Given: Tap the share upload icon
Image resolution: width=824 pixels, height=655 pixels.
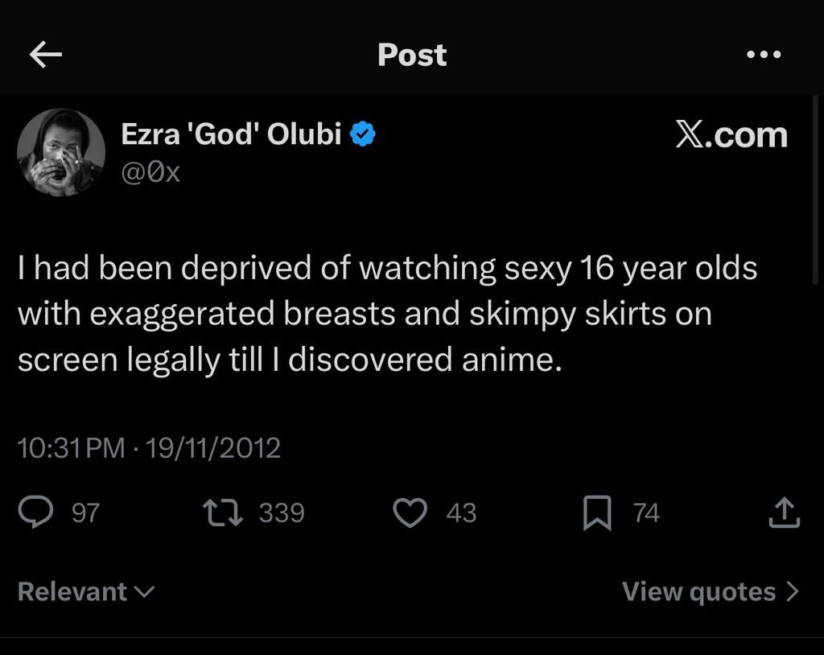Looking at the screenshot, I should coord(784,513).
